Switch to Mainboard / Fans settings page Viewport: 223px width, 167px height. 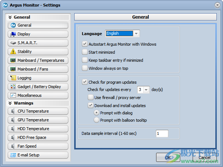(38, 69)
